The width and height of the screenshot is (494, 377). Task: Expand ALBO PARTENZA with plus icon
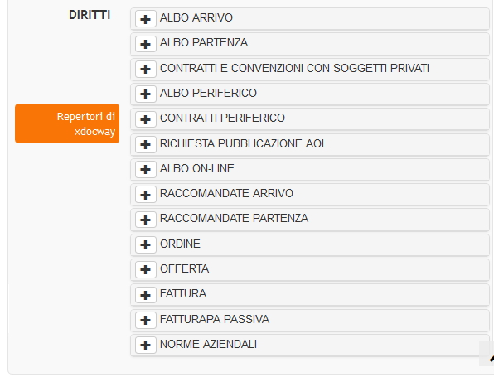pyautogui.click(x=146, y=44)
